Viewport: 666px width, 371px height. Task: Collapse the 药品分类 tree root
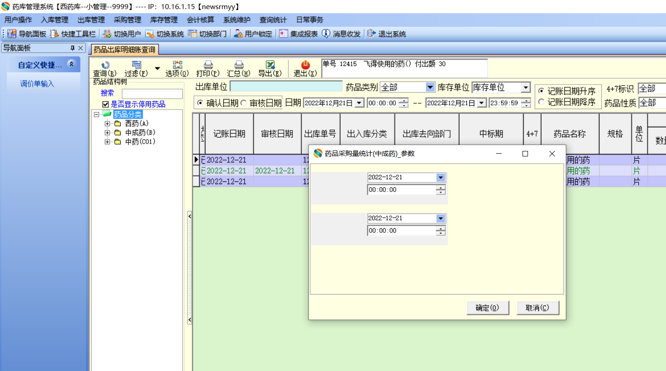tap(97, 114)
